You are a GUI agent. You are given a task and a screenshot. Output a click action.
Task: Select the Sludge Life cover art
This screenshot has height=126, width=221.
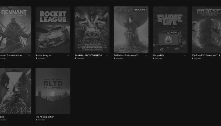coord(170,30)
